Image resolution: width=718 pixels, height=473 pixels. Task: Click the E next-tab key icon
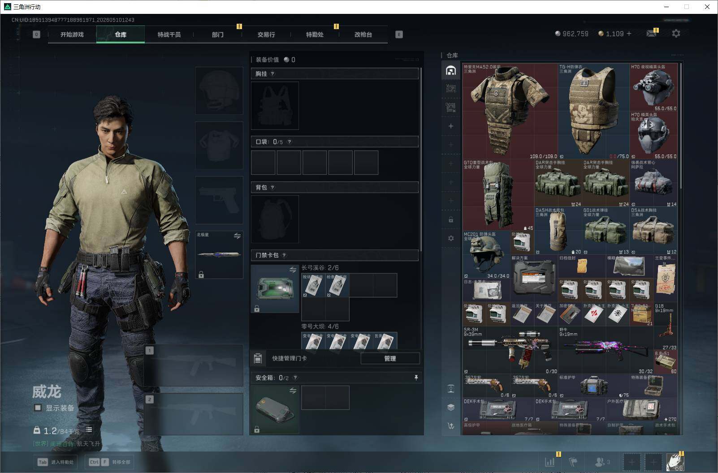point(399,34)
